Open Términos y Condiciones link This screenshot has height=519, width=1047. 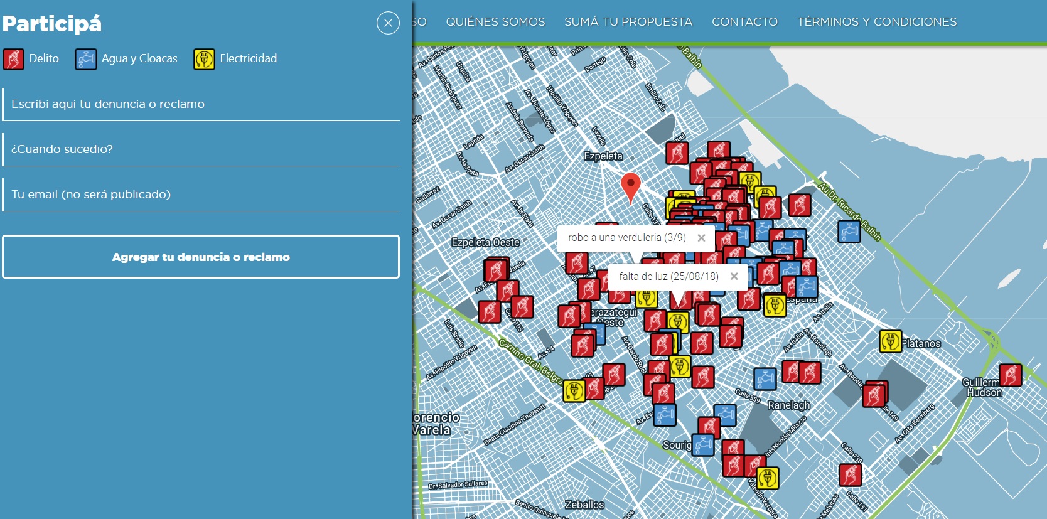pyautogui.click(x=876, y=22)
